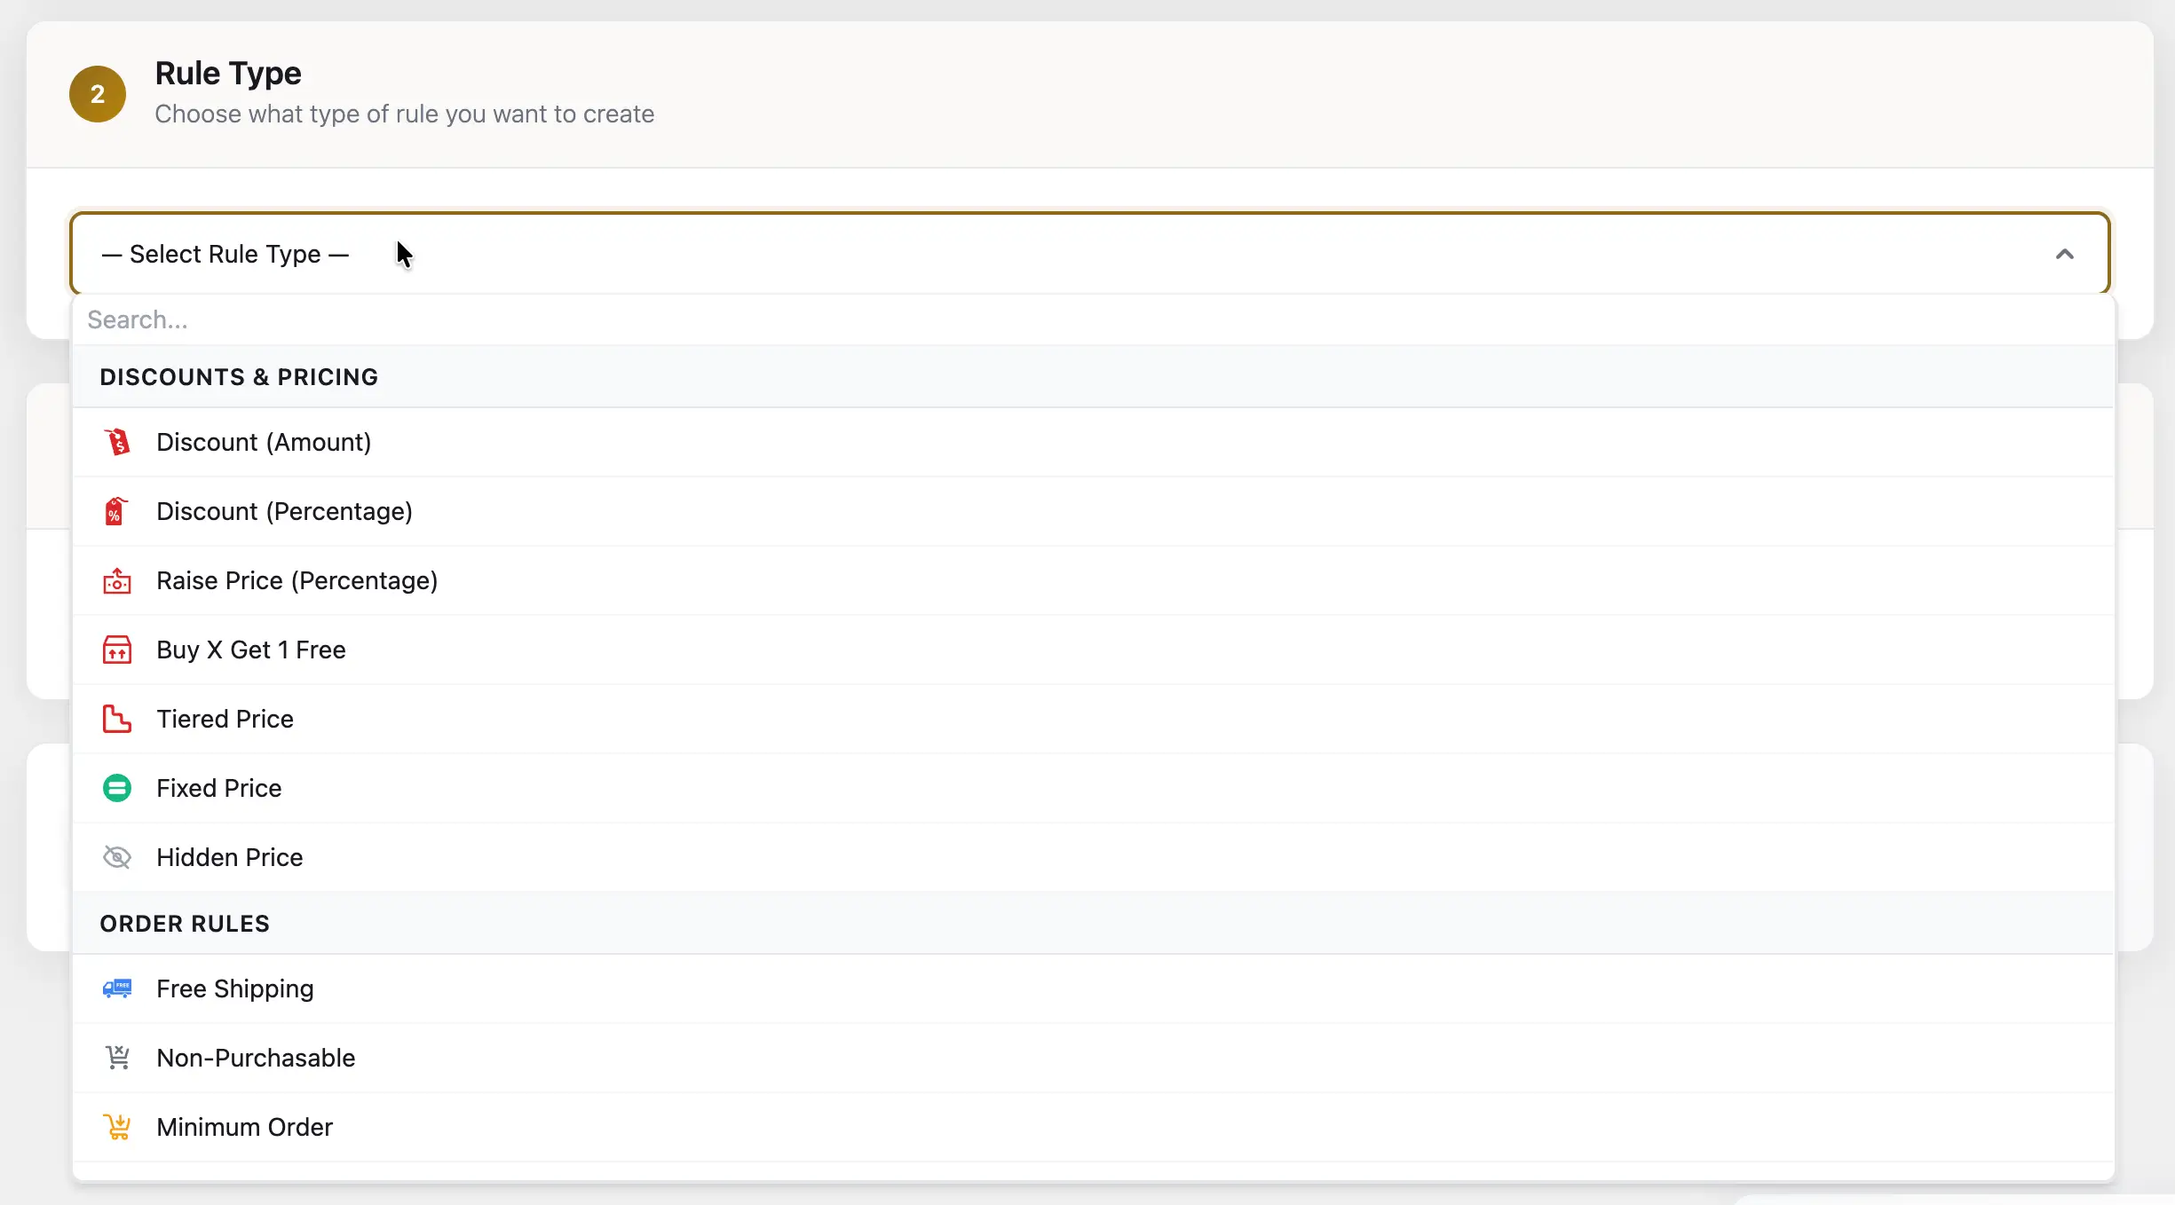Click the Discount (Amount) price tag icon
2175x1205 pixels.
[x=117, y=442]
